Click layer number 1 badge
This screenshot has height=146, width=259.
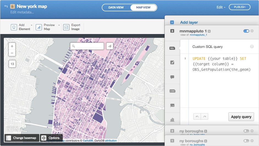(172, 141)
